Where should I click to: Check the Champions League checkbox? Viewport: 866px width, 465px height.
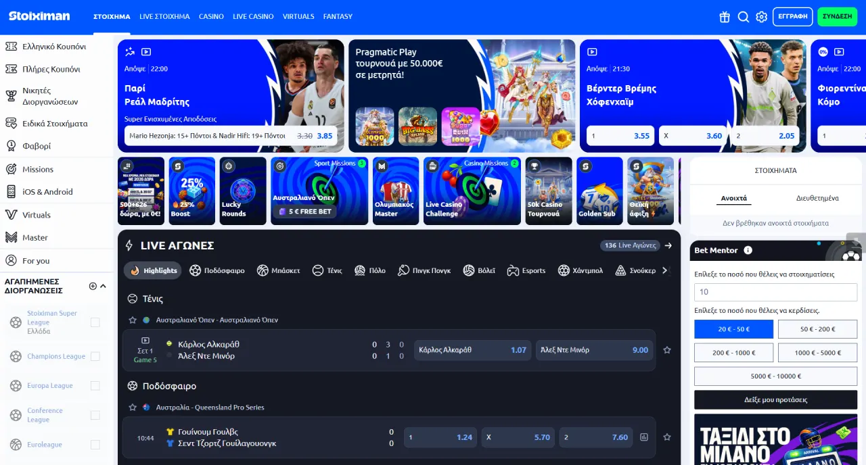click(x=95, y=356)
